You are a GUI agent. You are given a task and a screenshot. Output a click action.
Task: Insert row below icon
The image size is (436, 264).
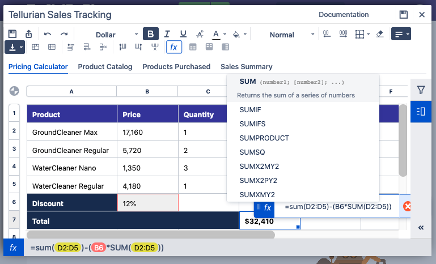coord(87,47)
